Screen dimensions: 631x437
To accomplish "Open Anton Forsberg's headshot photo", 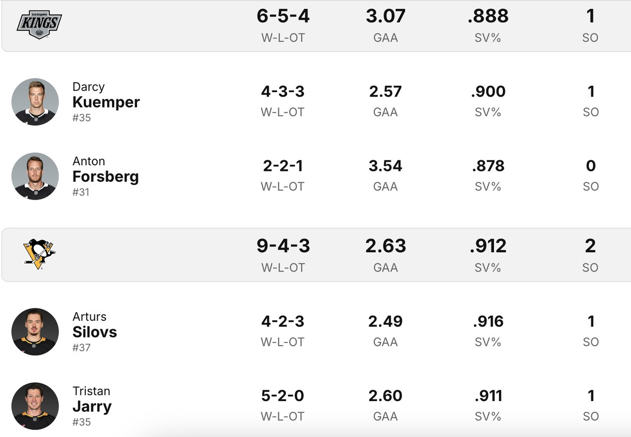I will pyautogui.click(x=35, y=176).
